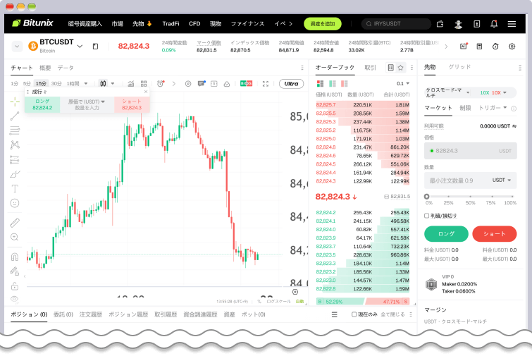Click 全て閉じる link
The width and height of the screenshot is (532, 356).
(x=392, y=314)
